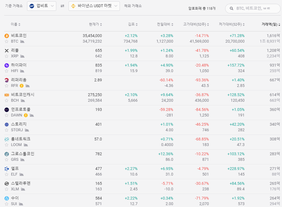Open the 그로스톨코인 coin name link
The height and width of the screenshot is (207, 282).
[23, 154]
